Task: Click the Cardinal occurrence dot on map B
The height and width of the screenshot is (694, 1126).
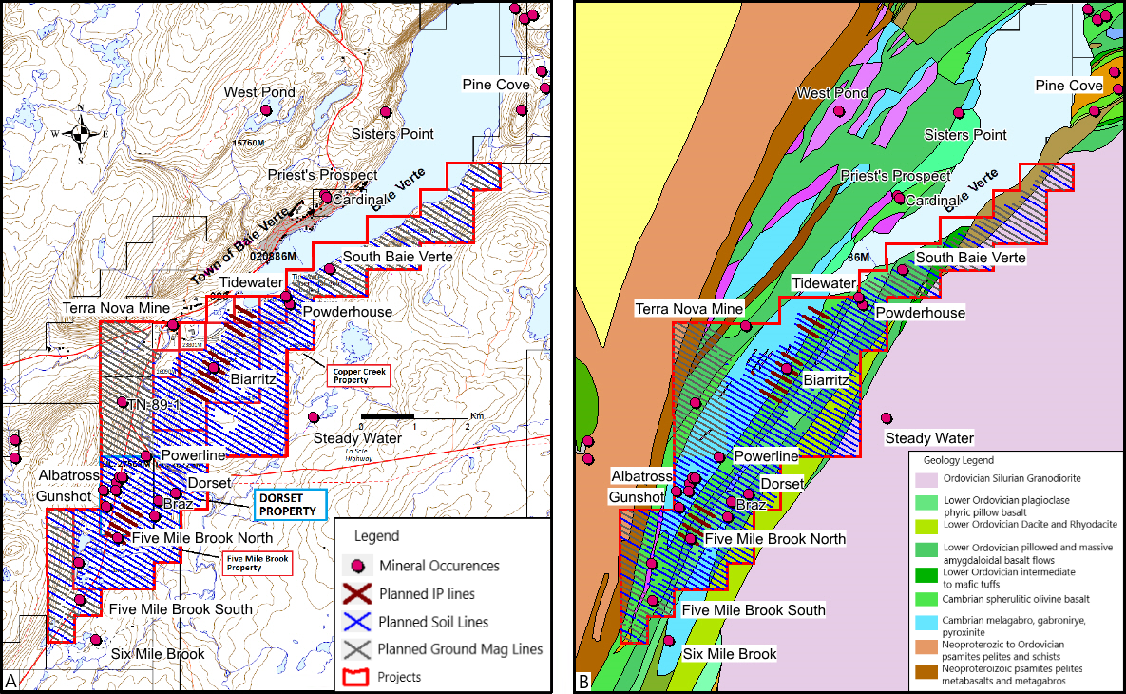Action: coord(898,198)
